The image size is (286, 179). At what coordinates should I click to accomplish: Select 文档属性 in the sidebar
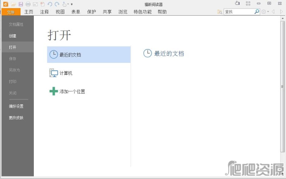click(18, 24)
